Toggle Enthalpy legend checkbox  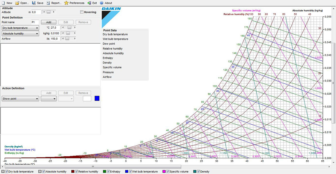[x=108, y=172]
